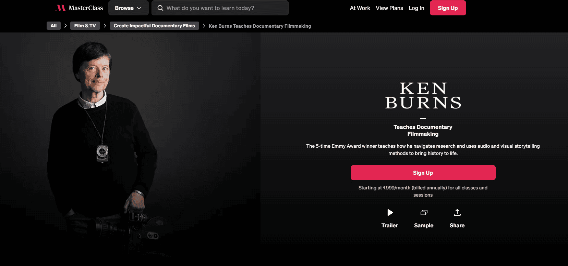Click the Log In link
Image resolution: width=568 pixels, height=266 pixels.
click(416, 8)
